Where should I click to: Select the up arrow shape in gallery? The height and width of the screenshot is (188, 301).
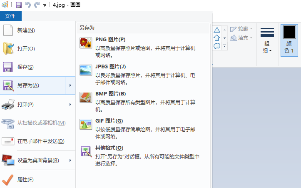click(x=217, y=38)
